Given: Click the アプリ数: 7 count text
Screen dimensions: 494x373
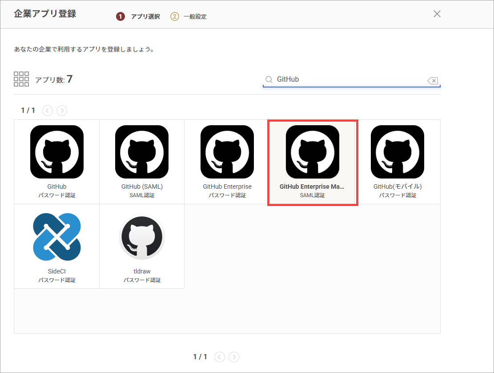Looking at the screenshot, I should pyautogui.click(x=54, y=79).
